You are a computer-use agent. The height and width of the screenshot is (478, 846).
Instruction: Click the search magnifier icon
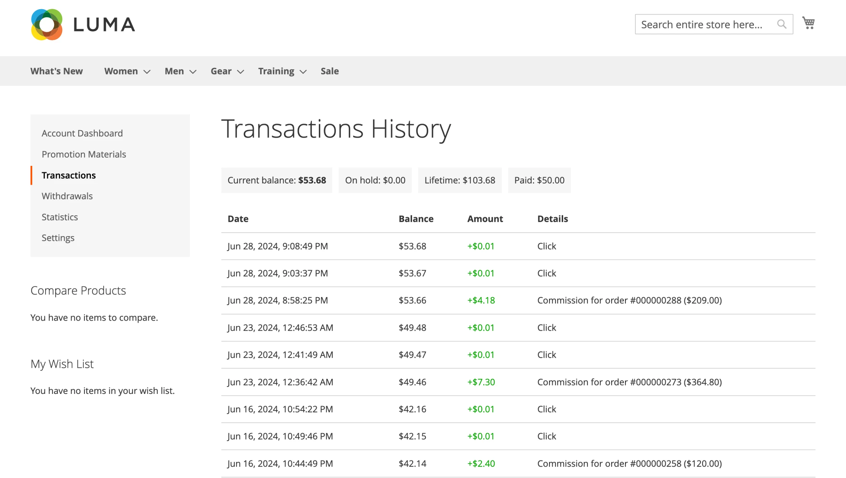click(782, 24)
